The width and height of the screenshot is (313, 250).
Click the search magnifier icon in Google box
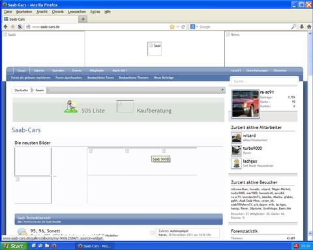pos(293,27)
